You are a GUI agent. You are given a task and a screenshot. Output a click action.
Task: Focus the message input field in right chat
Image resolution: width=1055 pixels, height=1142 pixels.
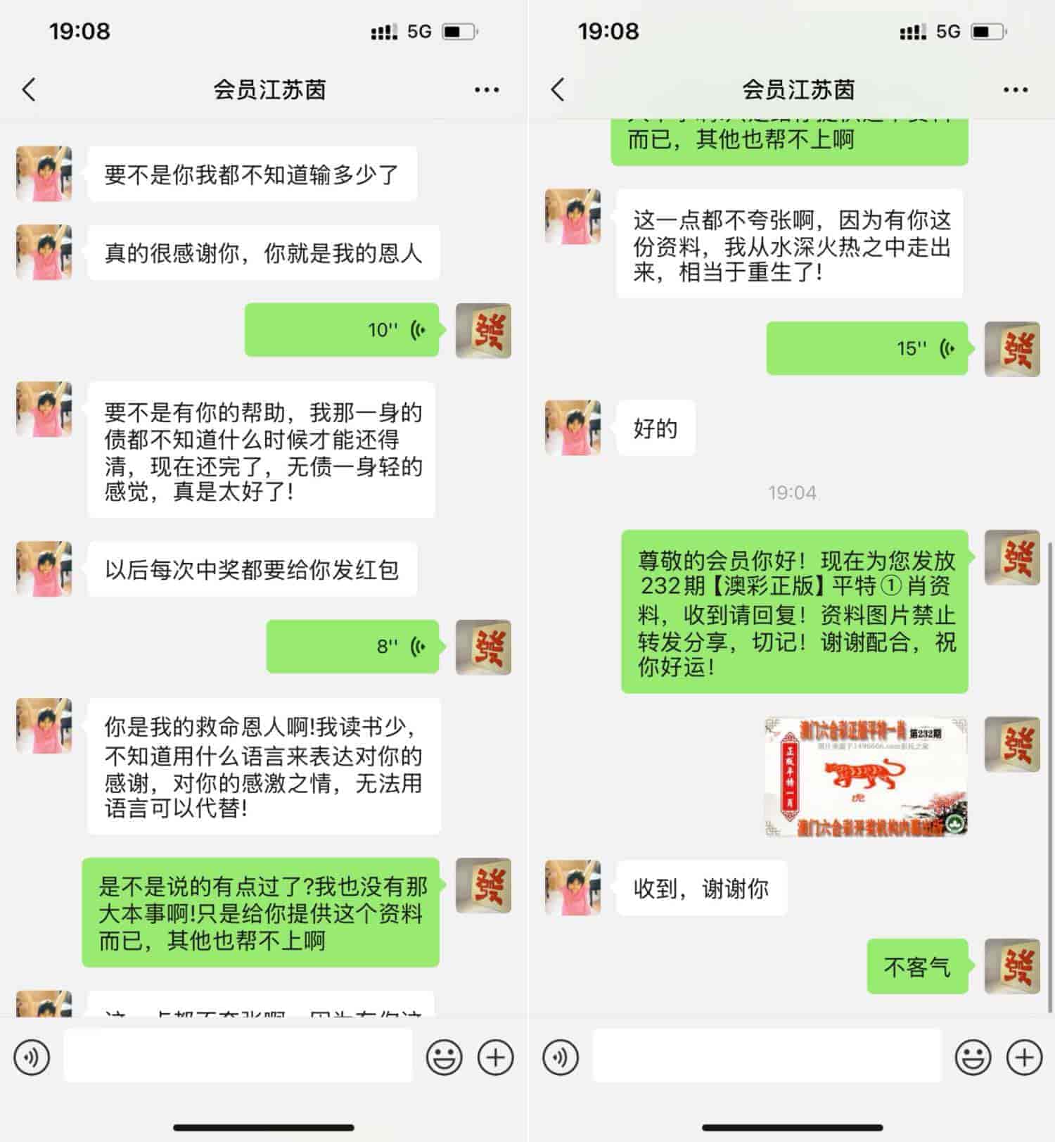(x=767, y=1055)
